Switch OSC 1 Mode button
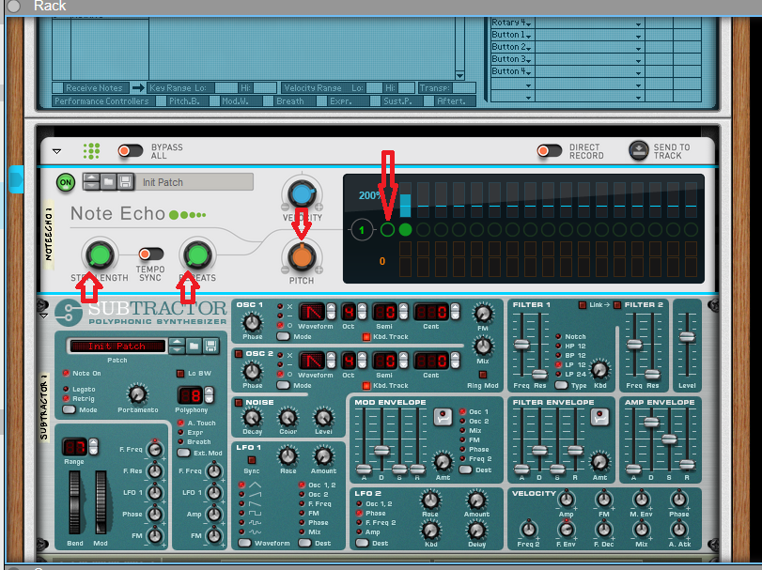The height and width of the screenshot is (570, 762). (x=283, y=336)
